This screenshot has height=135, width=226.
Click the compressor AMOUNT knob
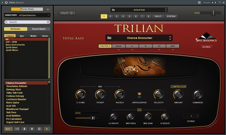point(178,95)
